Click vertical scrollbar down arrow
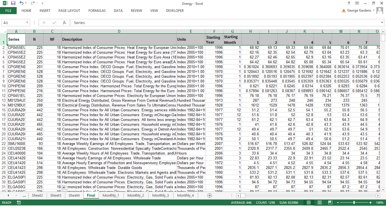The height and width of the screenshot is (217, 386). (x=383, y=190)
